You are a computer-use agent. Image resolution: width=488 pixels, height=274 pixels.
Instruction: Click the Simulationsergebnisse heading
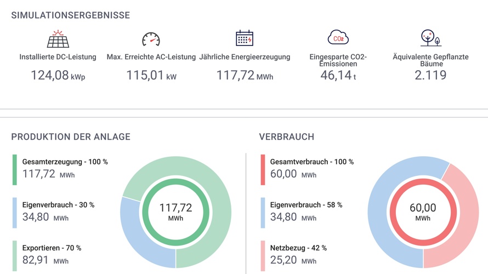click(x=71, y=15)
